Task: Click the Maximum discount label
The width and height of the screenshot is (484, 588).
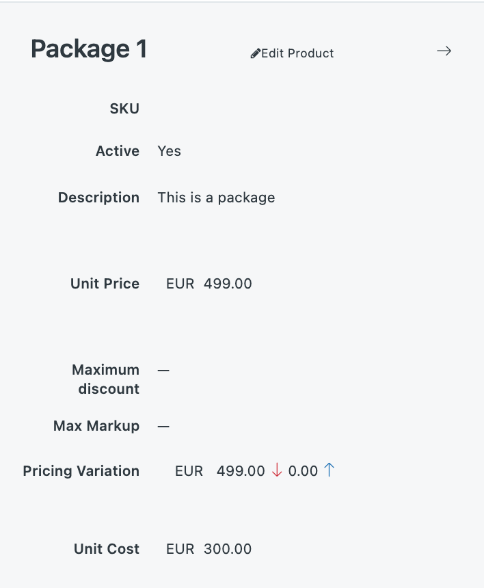Action: click(x=105, y=379)
